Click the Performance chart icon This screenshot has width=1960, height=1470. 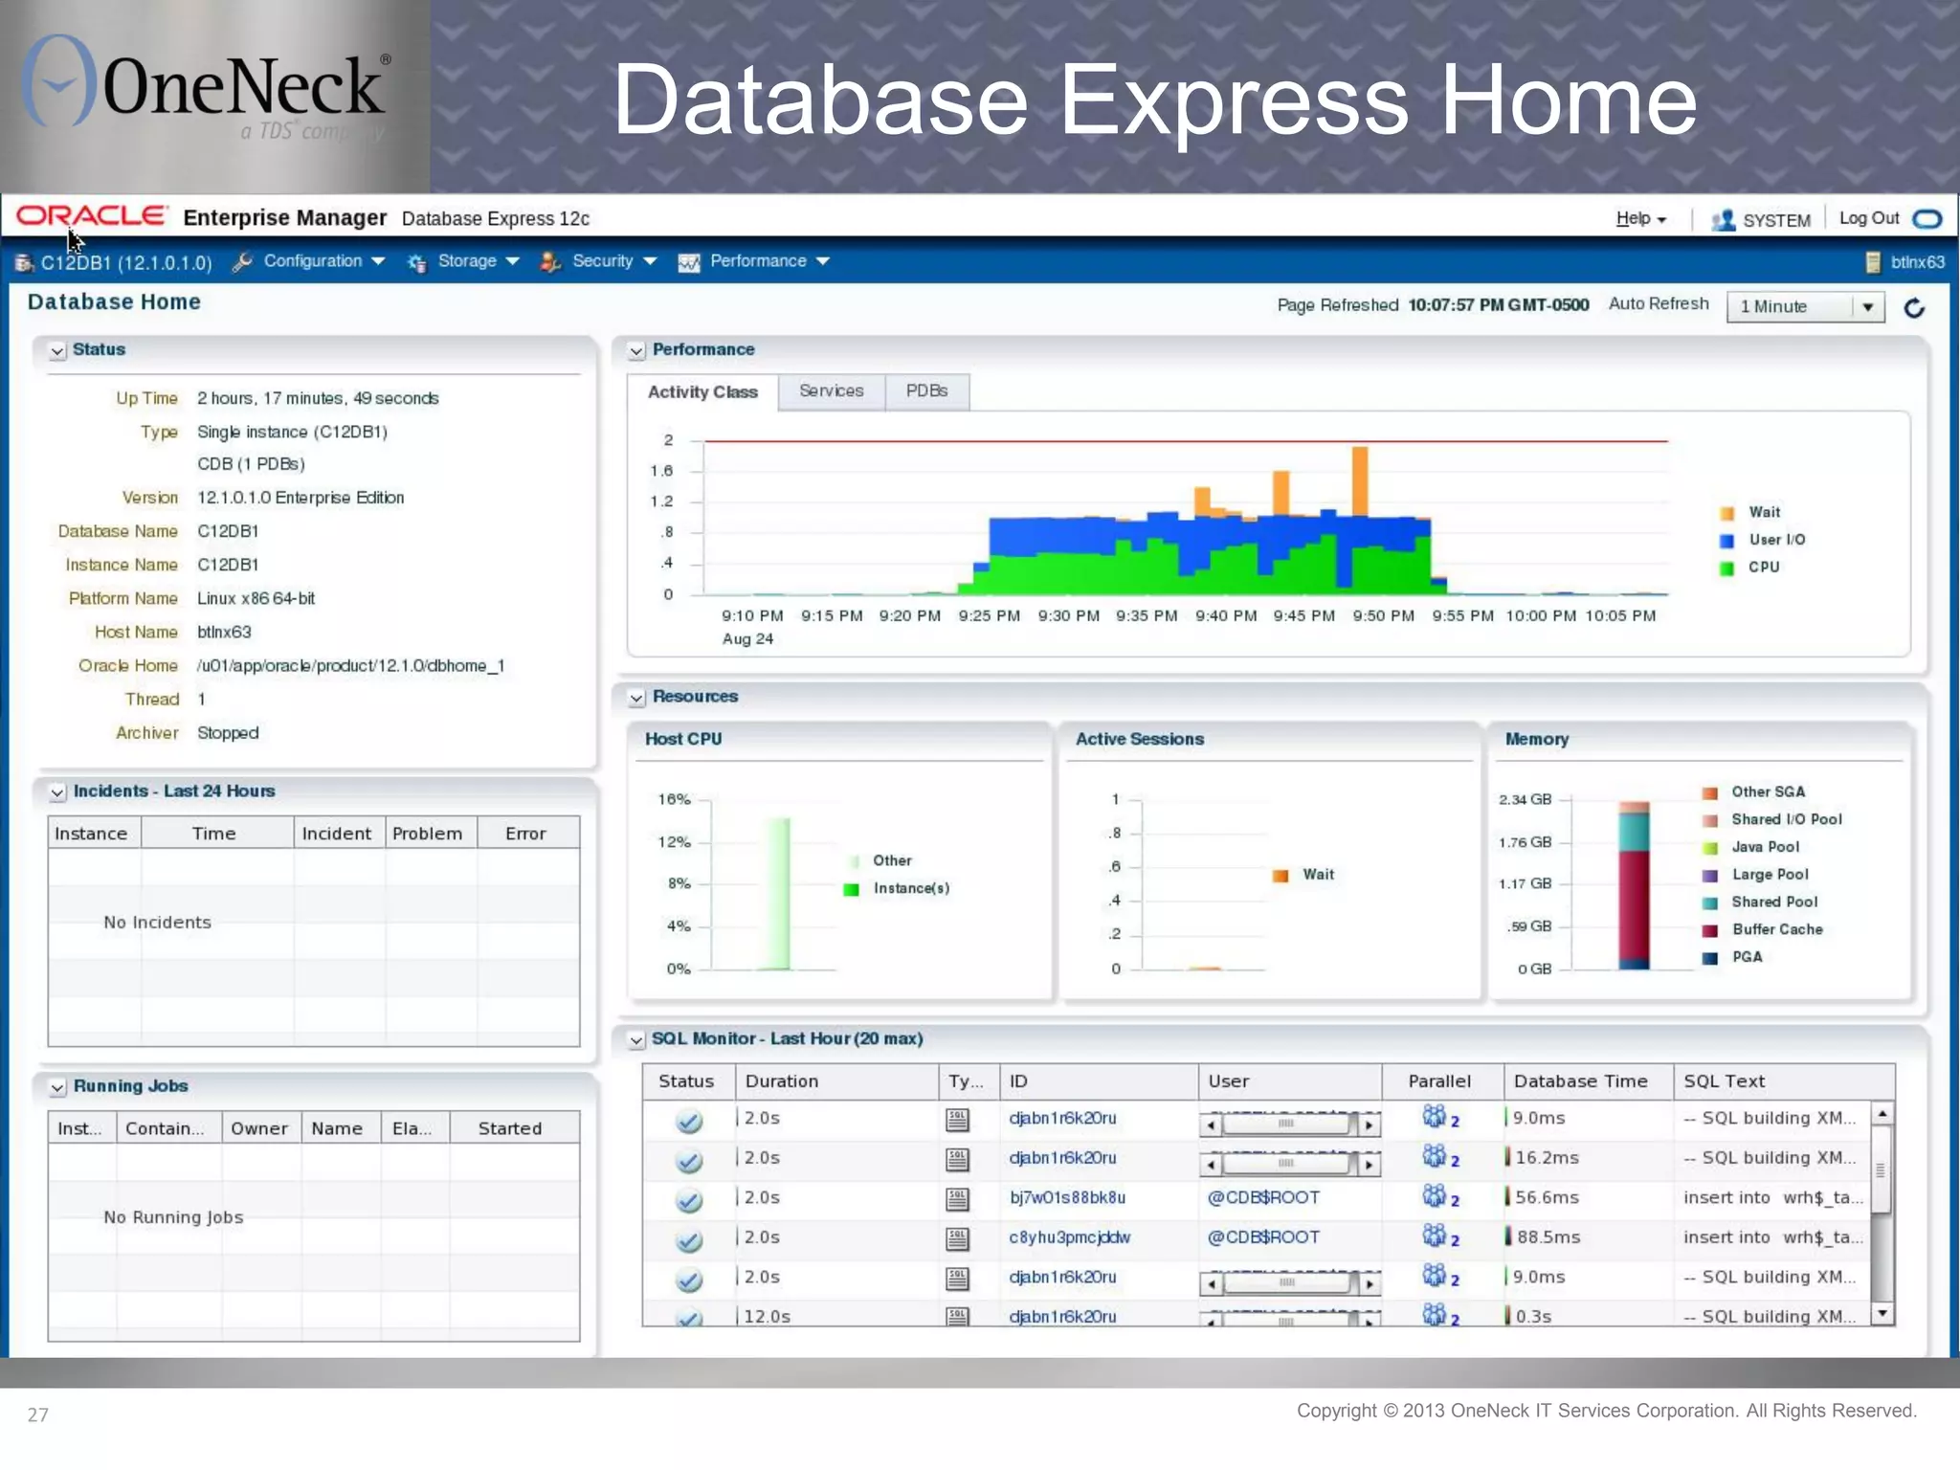(688, 262)
